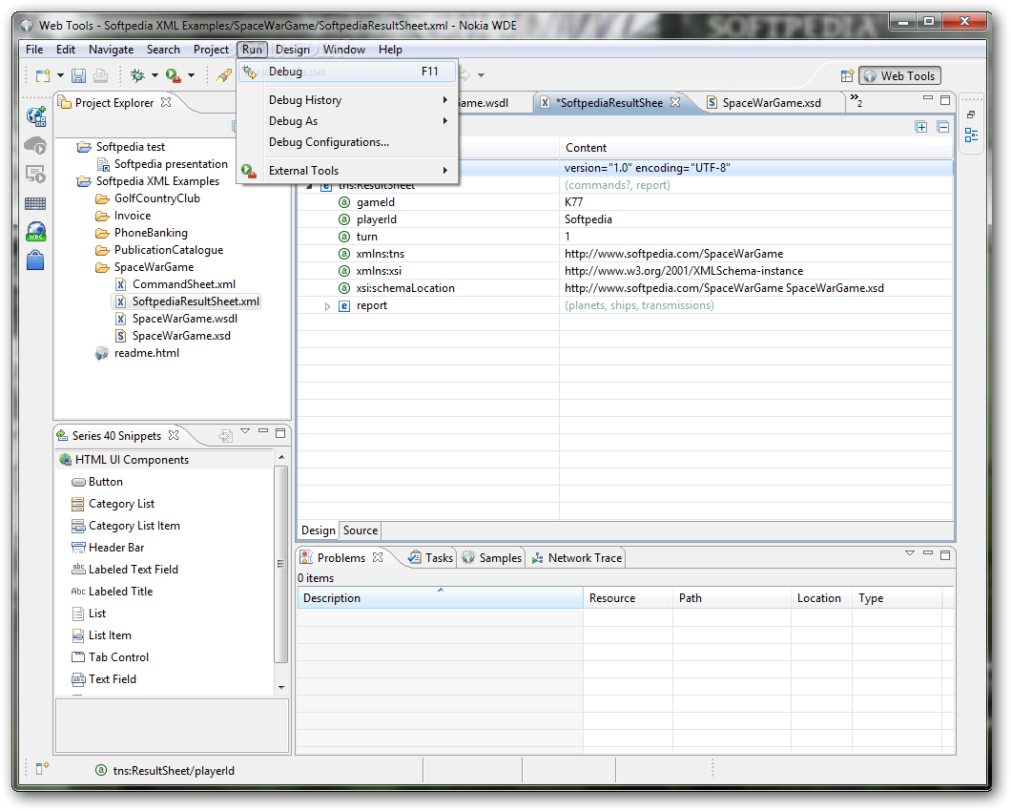Click the WDC globe sidebar icon

point(36,232)
